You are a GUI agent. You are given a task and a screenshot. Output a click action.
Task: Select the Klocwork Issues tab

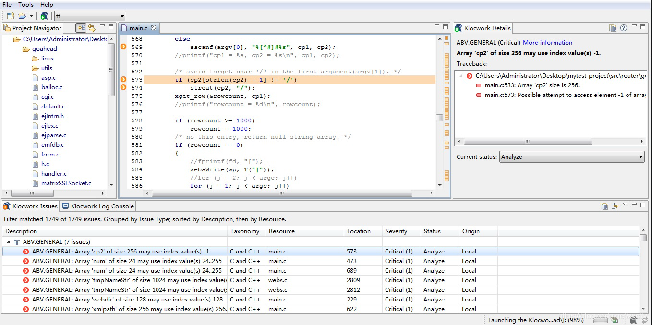point(30,206)
